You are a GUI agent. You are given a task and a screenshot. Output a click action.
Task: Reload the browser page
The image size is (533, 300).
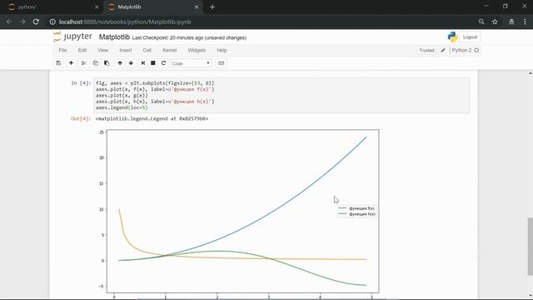click(x=36, y=22)
